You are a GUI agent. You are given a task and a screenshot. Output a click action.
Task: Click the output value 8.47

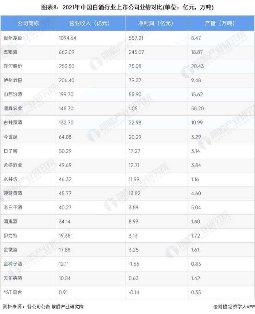tap(196, 38)
